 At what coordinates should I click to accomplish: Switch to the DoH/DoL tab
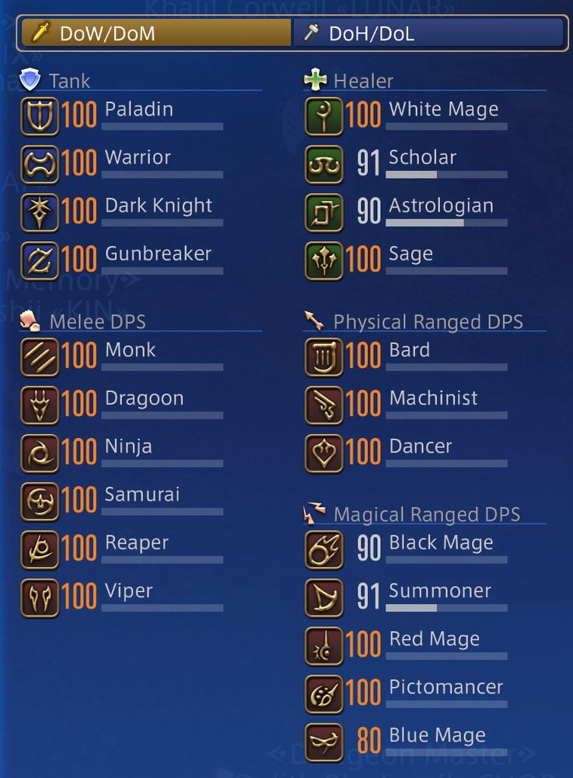(428, 33)
